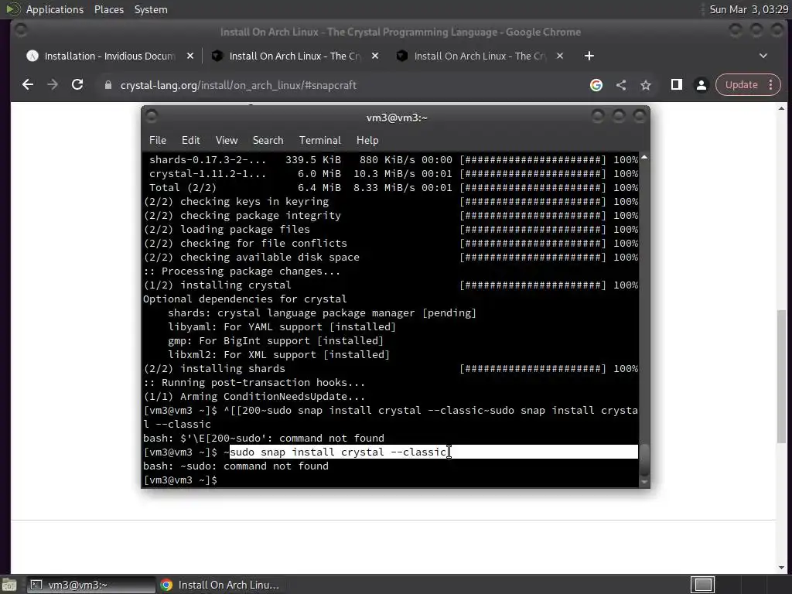Open the terminal Terminal menu
Viewport: 792px width, 594px height.
(x=319, y=141)
